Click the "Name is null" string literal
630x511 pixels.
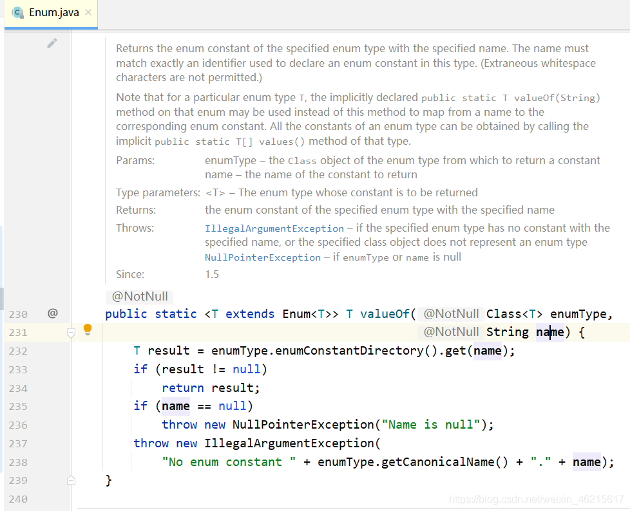(x=431, y=425)
